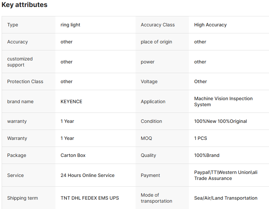The width and height of the screenshot is (269, 209).
Task: Select Machine Vision Inspection System text
Action: click(x=223, y=101)
